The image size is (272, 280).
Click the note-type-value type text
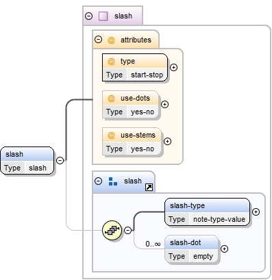219,219
